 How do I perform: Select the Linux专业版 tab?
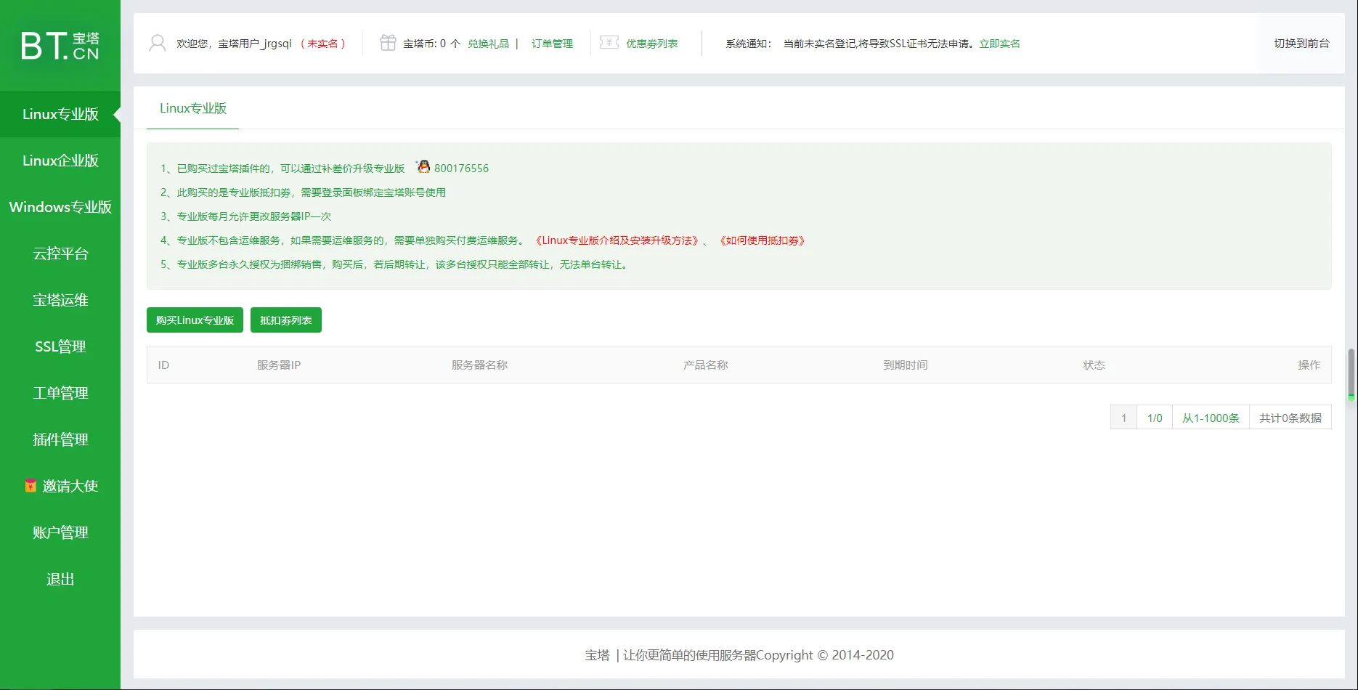pos(192,108)
